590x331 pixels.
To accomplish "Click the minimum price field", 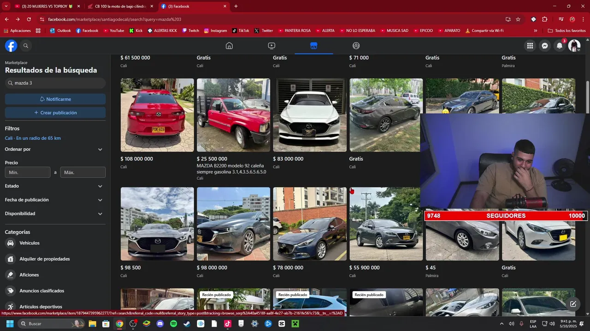I will 28,172.
